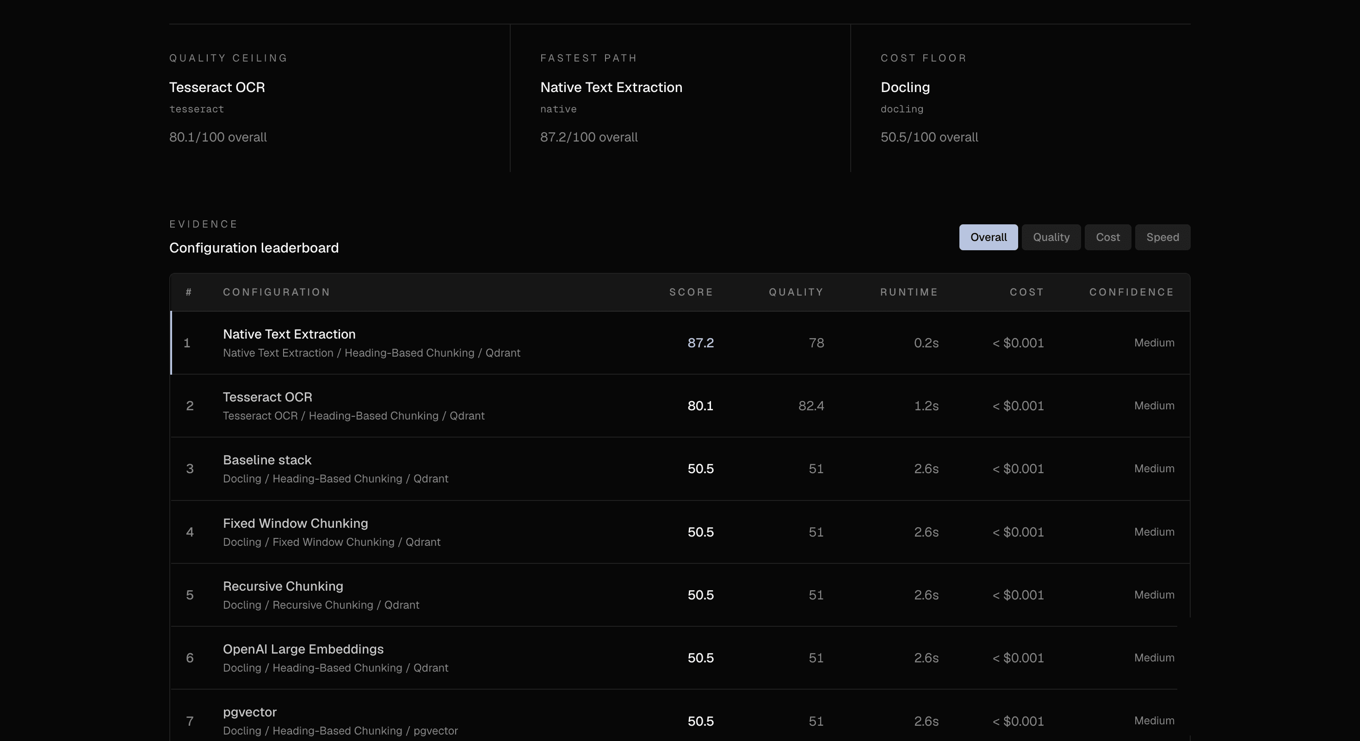
Task: Open the Fastest Path summary card
Action: click(680, 98)
